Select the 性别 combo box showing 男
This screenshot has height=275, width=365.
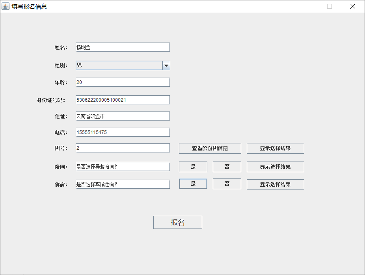pos(123,65)
